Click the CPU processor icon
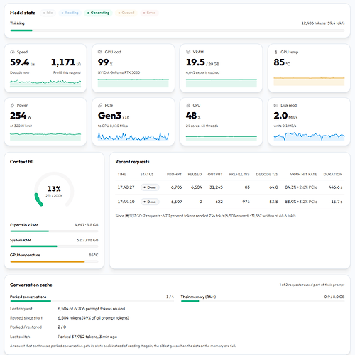 tap(188, 105)
